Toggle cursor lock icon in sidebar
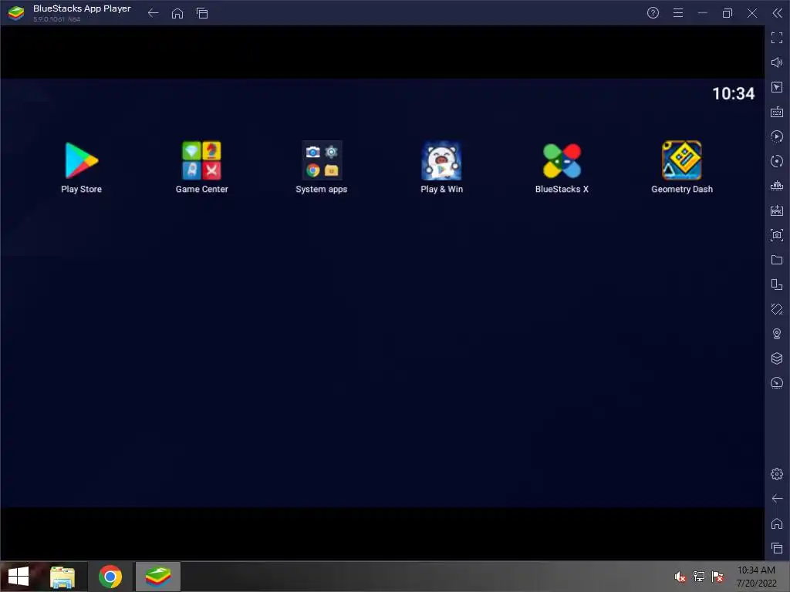The image size is (790, 592). [777, 87]
